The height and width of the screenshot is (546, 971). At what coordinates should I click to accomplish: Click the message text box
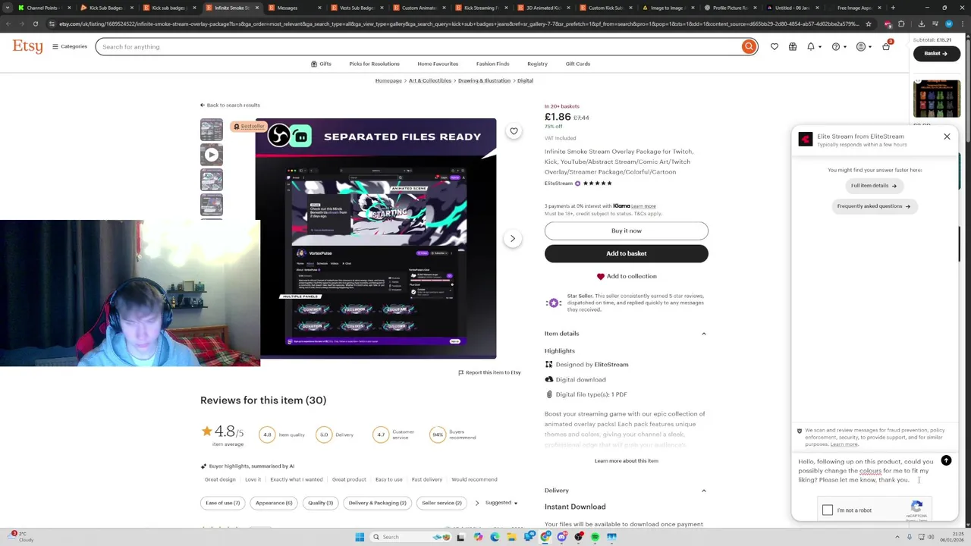click(x=865, y=471)
